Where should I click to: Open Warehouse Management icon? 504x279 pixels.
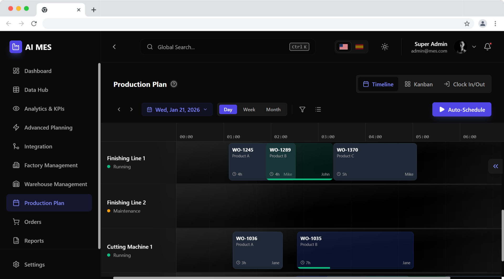coord(16,184)
